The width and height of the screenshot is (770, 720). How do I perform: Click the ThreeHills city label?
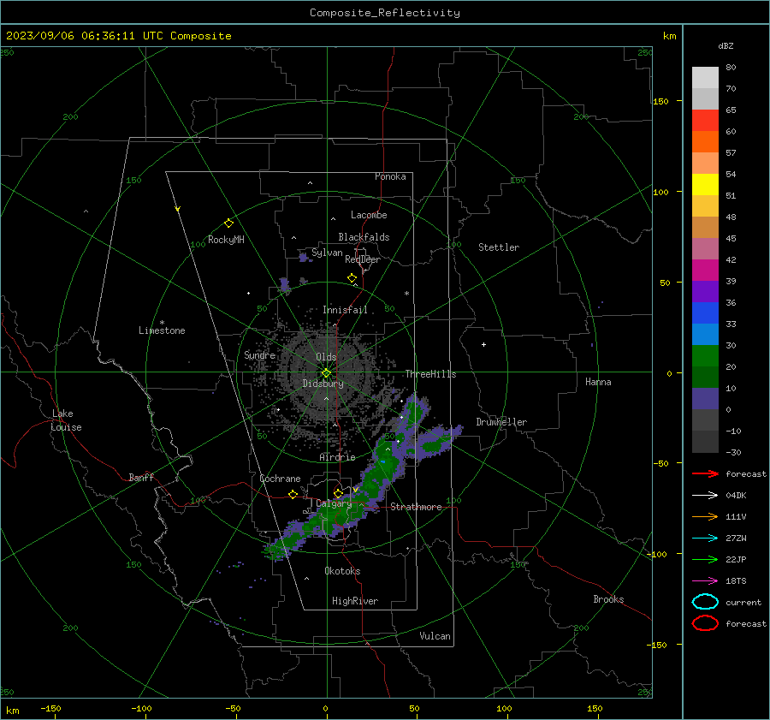[430, 374]
